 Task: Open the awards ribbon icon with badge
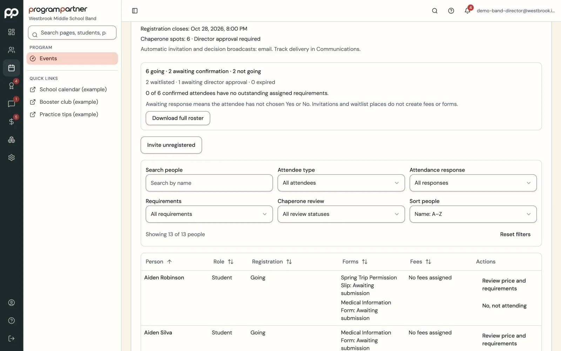click(x=12, y=86)
